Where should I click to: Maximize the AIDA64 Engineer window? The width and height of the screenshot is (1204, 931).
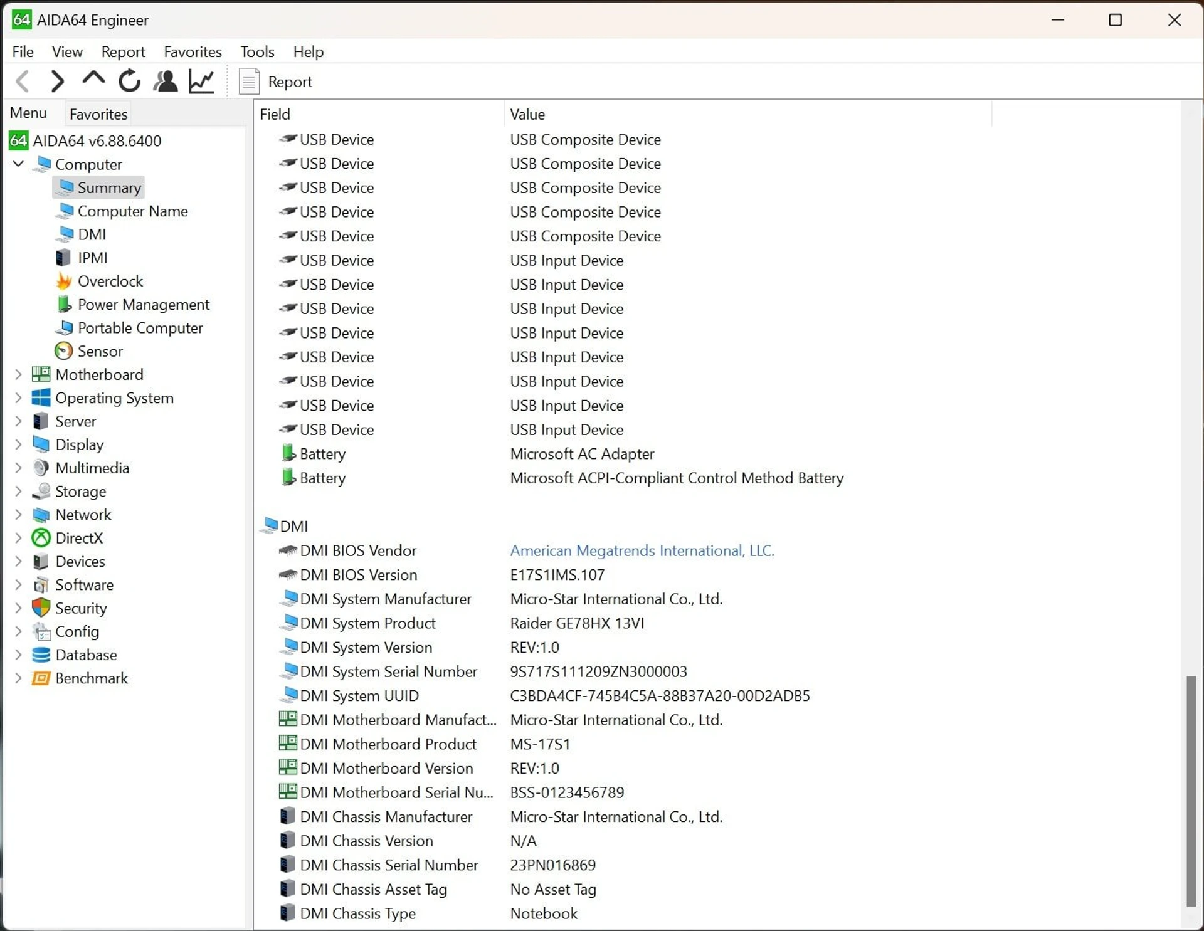(1116, 20)
